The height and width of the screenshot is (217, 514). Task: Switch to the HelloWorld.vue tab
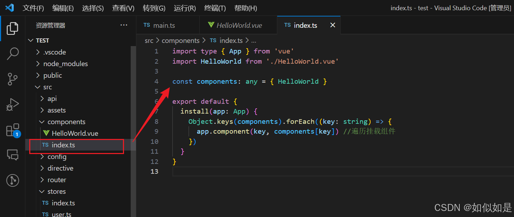[x=238, y=25]
